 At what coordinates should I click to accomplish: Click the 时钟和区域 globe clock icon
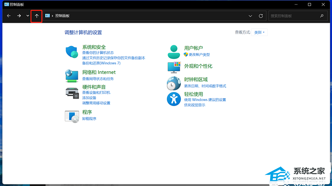coord(173,83)
